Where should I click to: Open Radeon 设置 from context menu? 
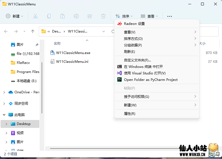(x=157, y=24)
